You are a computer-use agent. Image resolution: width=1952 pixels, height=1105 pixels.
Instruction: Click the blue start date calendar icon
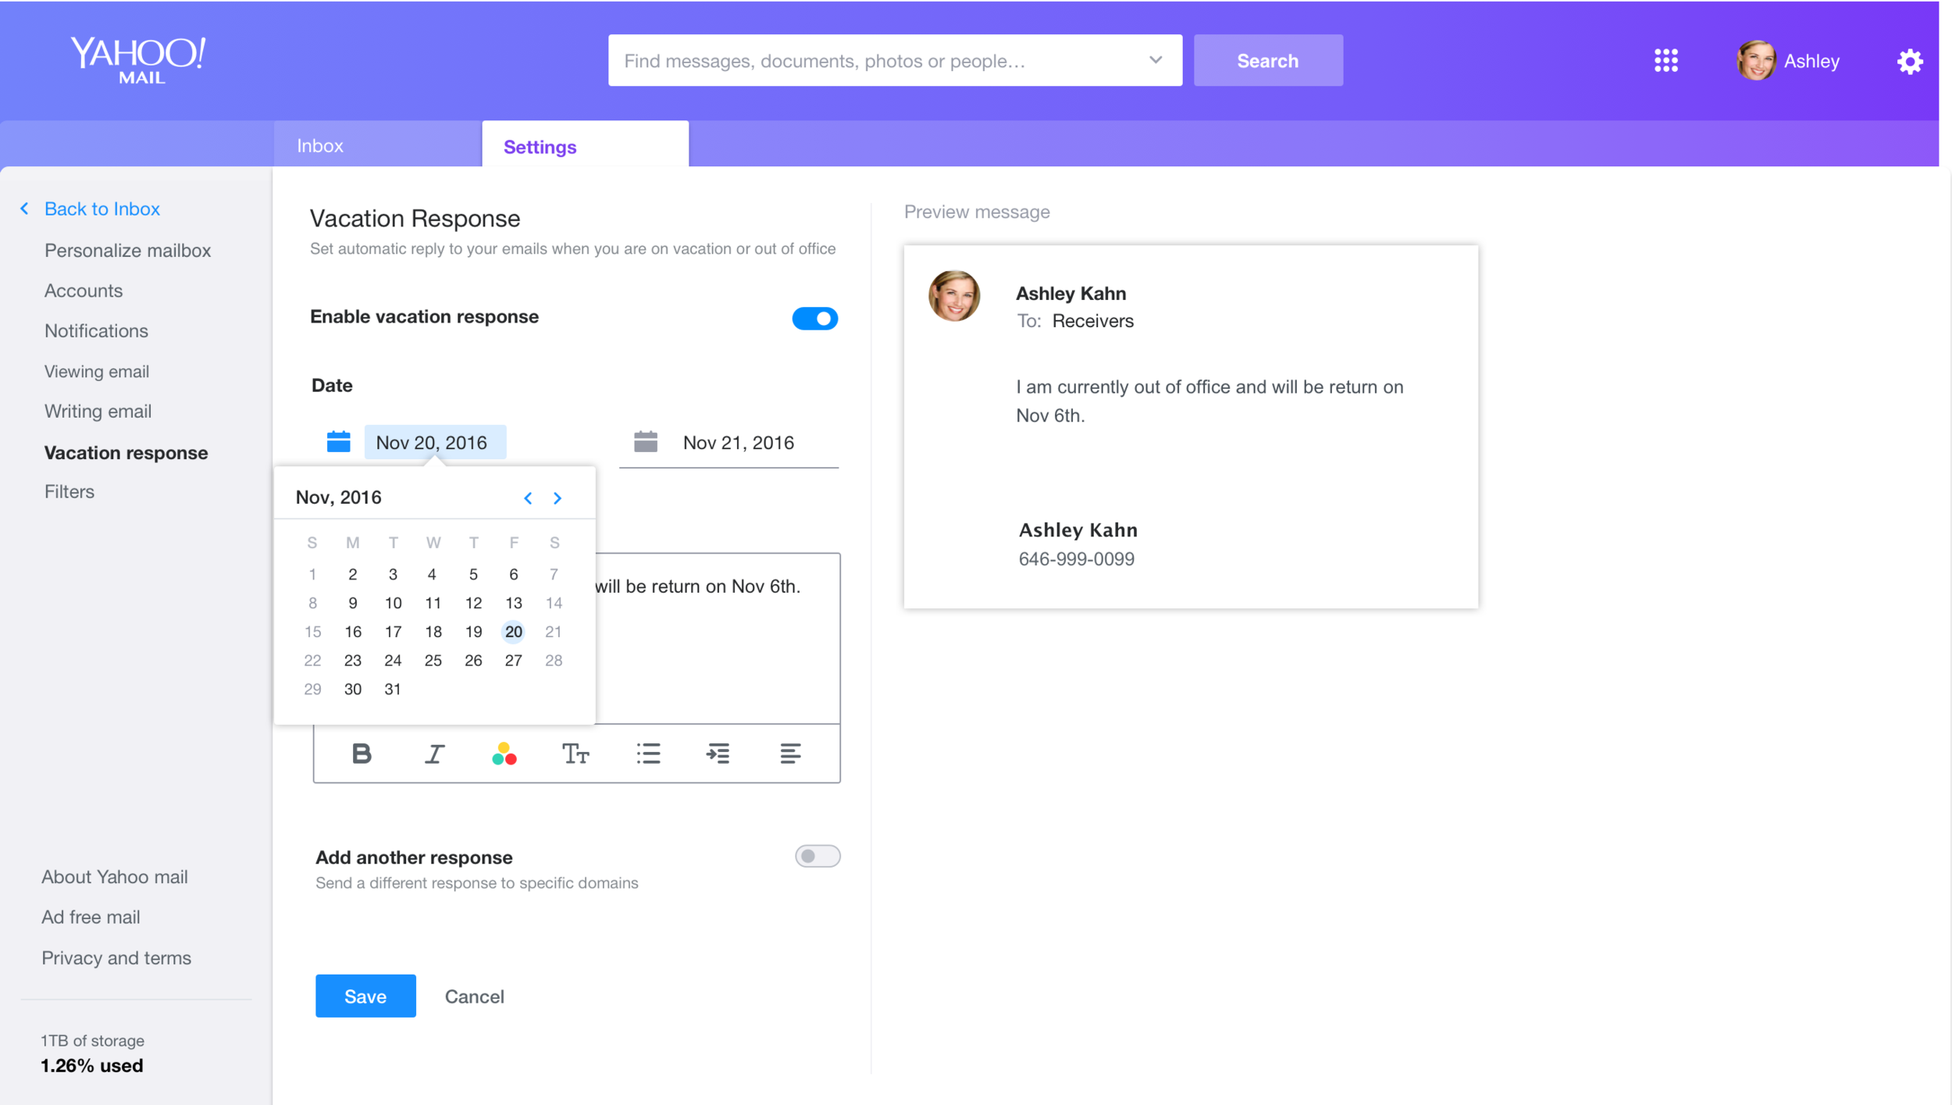pos(338,442)
